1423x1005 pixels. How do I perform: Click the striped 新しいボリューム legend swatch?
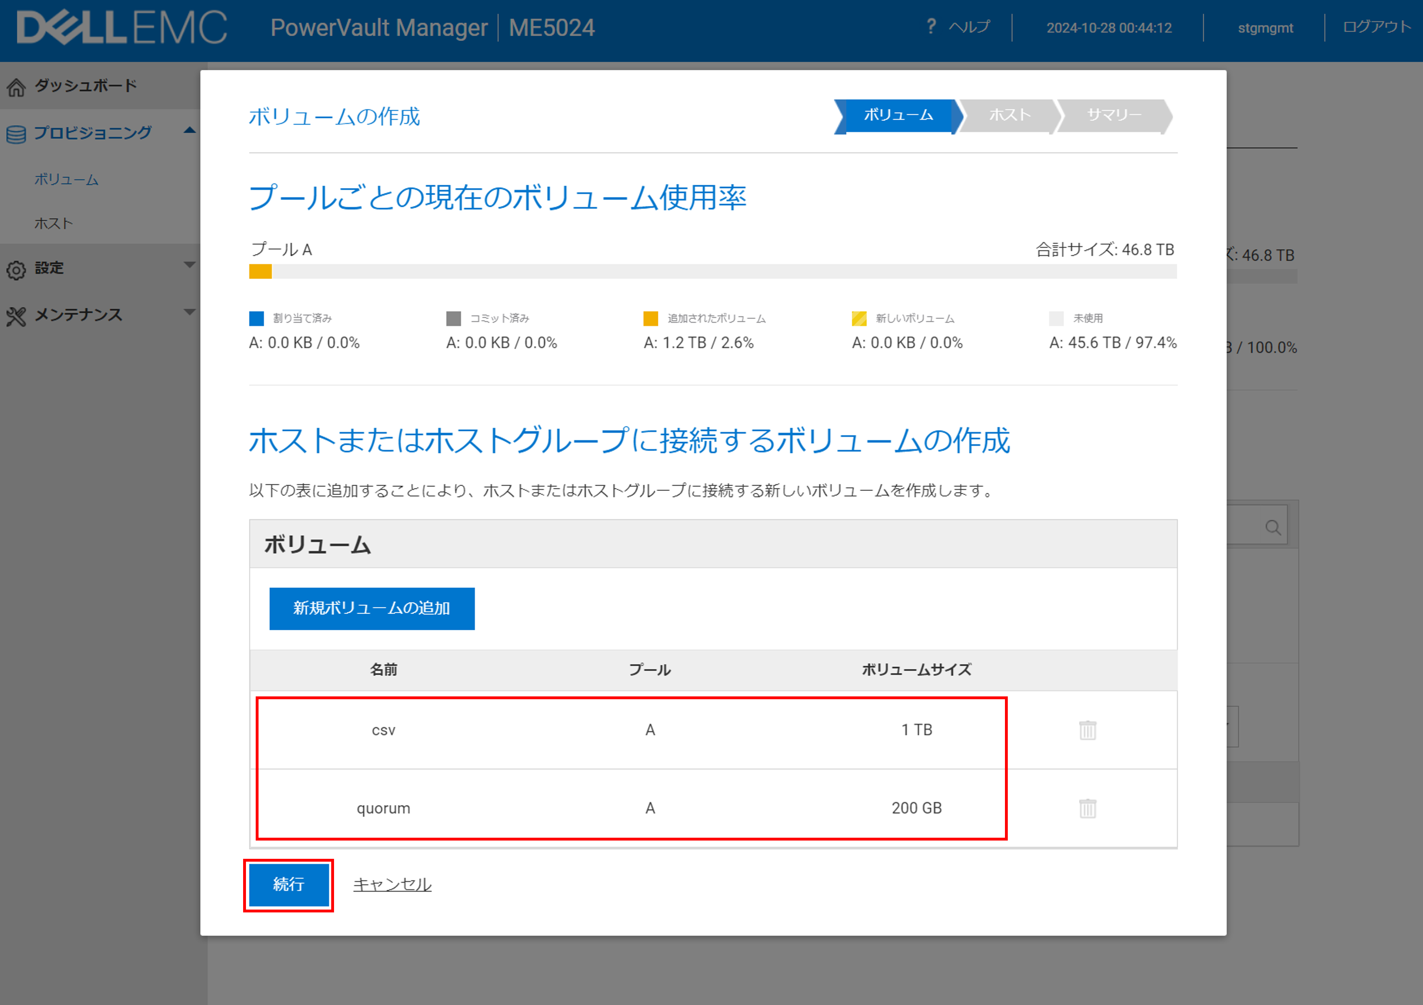tap(859, 319)
